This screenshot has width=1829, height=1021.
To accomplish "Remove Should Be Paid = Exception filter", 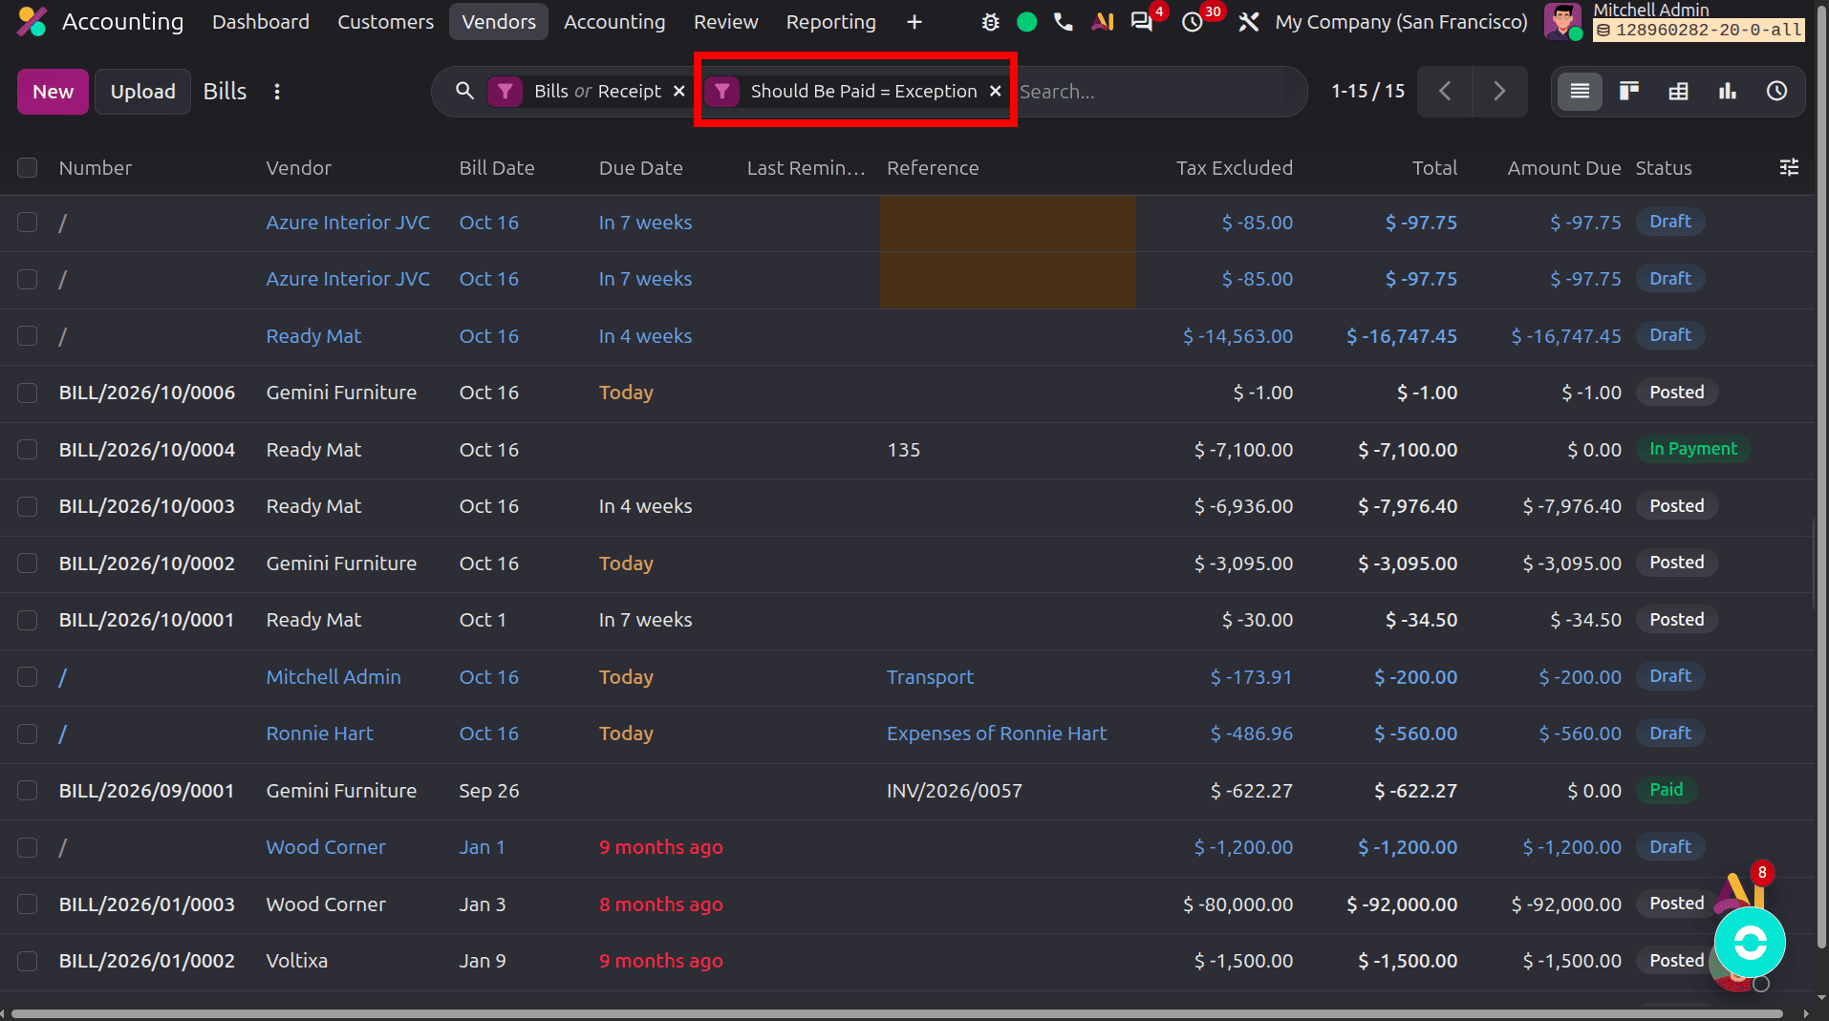I will tap(995, 91).
